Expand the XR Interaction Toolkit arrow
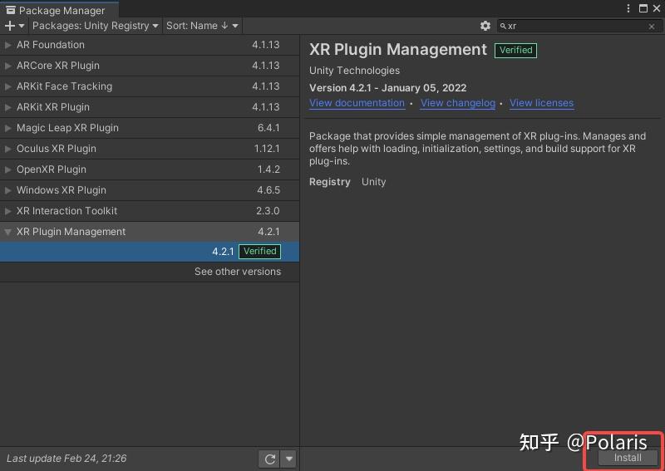 7,211
